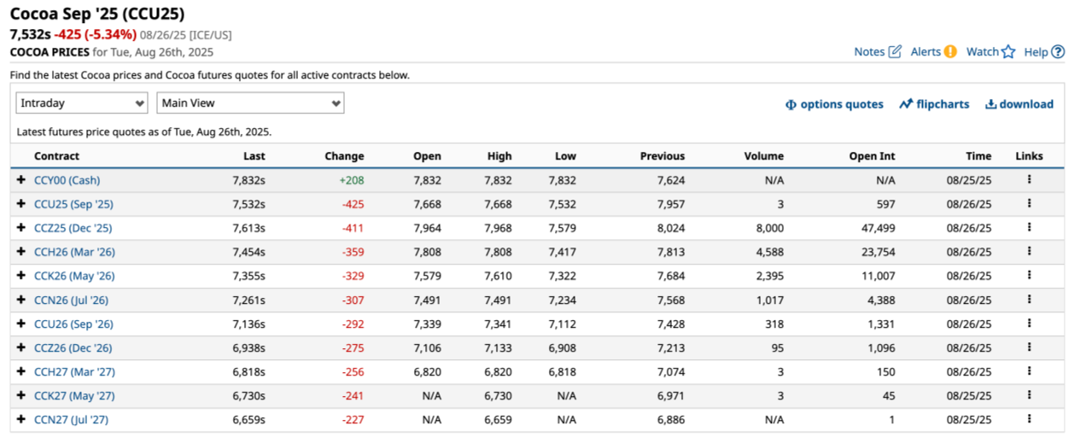Sort by the Change column header
This screenshot has height=443, width=1074.
pyautogui.click(x=344, y=156)
